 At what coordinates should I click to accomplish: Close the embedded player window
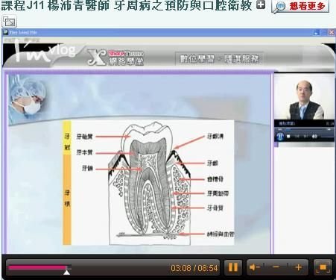(x=332, y=32)
